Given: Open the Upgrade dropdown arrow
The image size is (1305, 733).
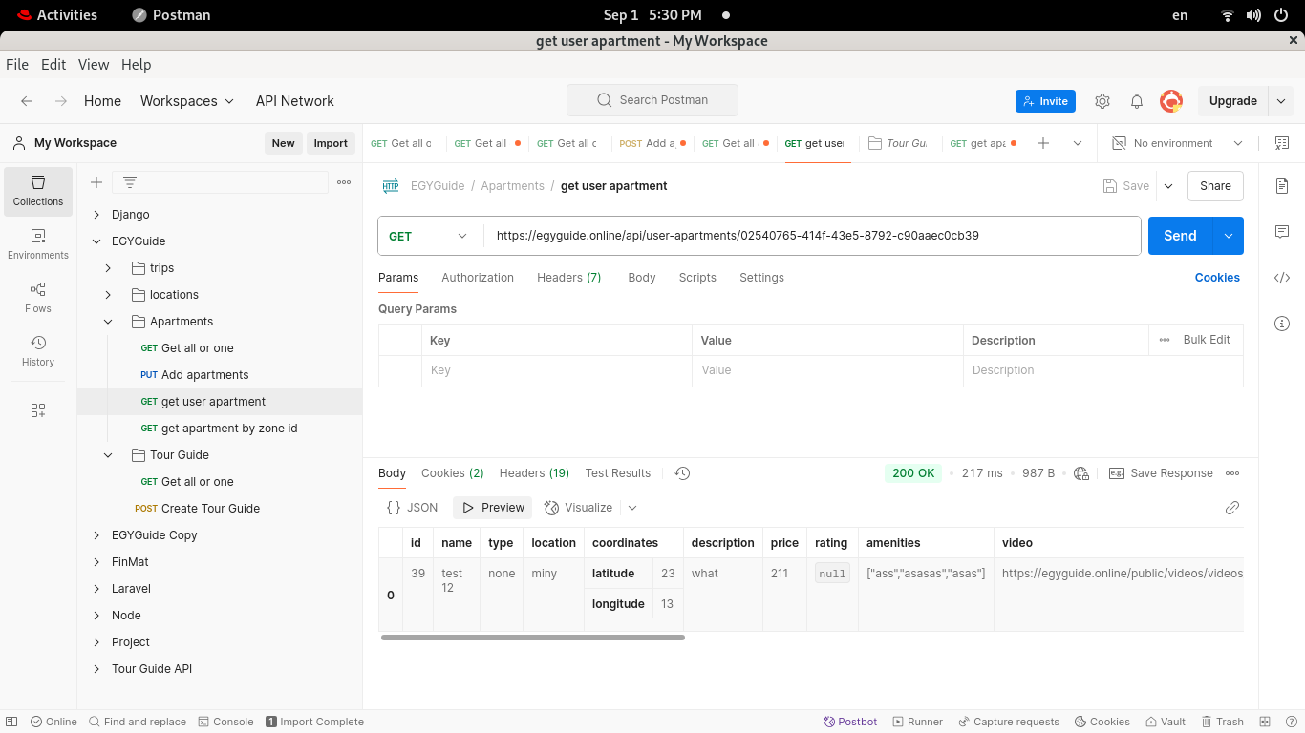Looking at the screenshot, I should tap(1281, 101).
